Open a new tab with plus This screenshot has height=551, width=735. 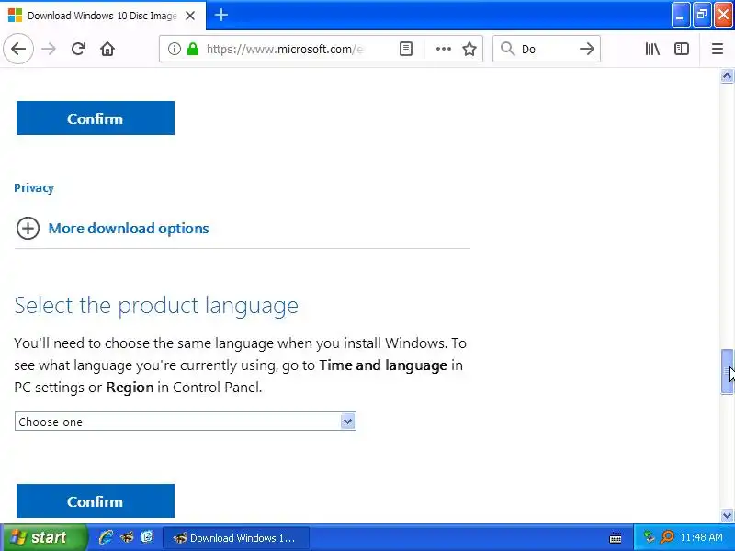pos(221,15)
